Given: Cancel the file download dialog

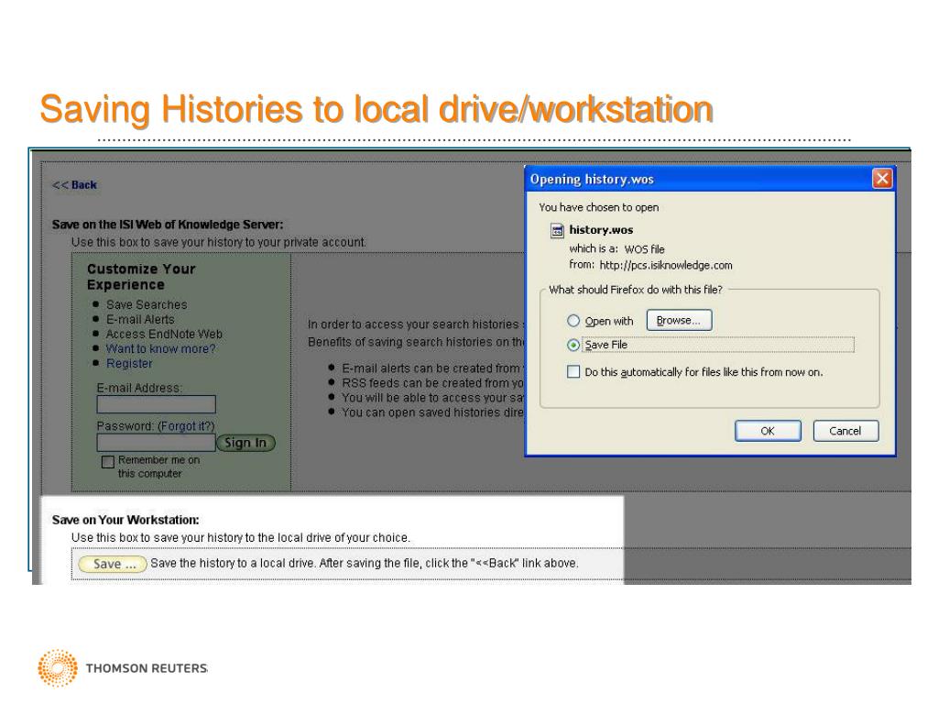Looking at the screenshot, I should click(845, 431).
